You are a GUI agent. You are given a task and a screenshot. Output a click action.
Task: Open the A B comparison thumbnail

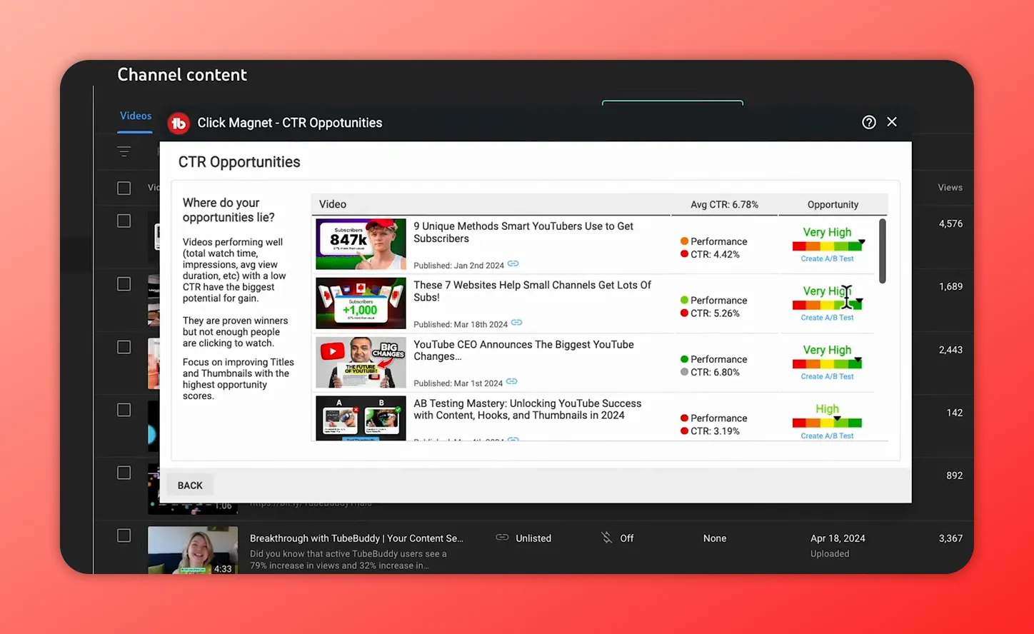click(361, 418)
